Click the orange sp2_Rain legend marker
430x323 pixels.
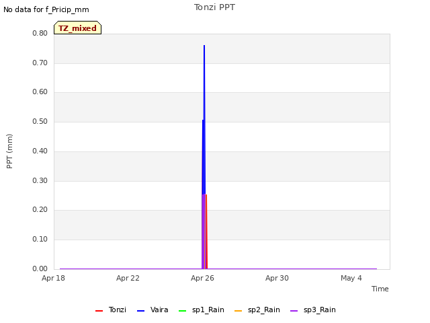click(239, 311)
